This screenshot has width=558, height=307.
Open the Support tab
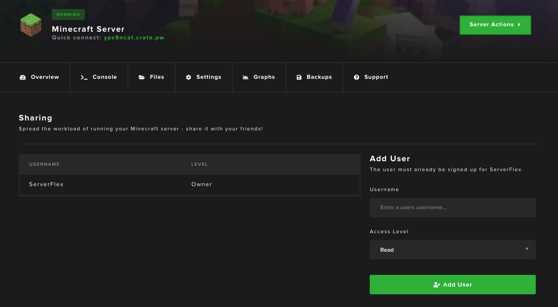click(x=371, y=77)
